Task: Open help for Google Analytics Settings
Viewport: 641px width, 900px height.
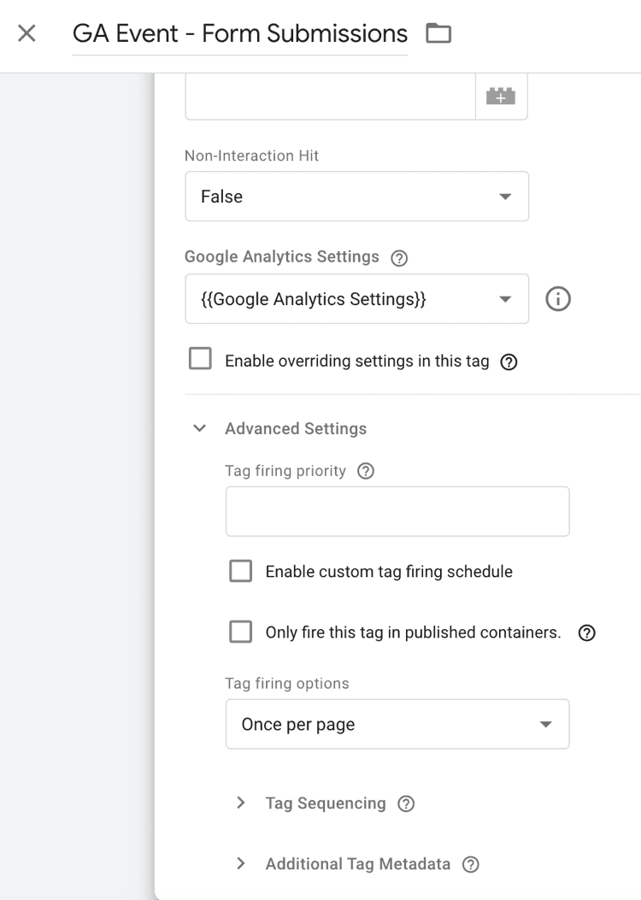Action: tap(398, 257)
